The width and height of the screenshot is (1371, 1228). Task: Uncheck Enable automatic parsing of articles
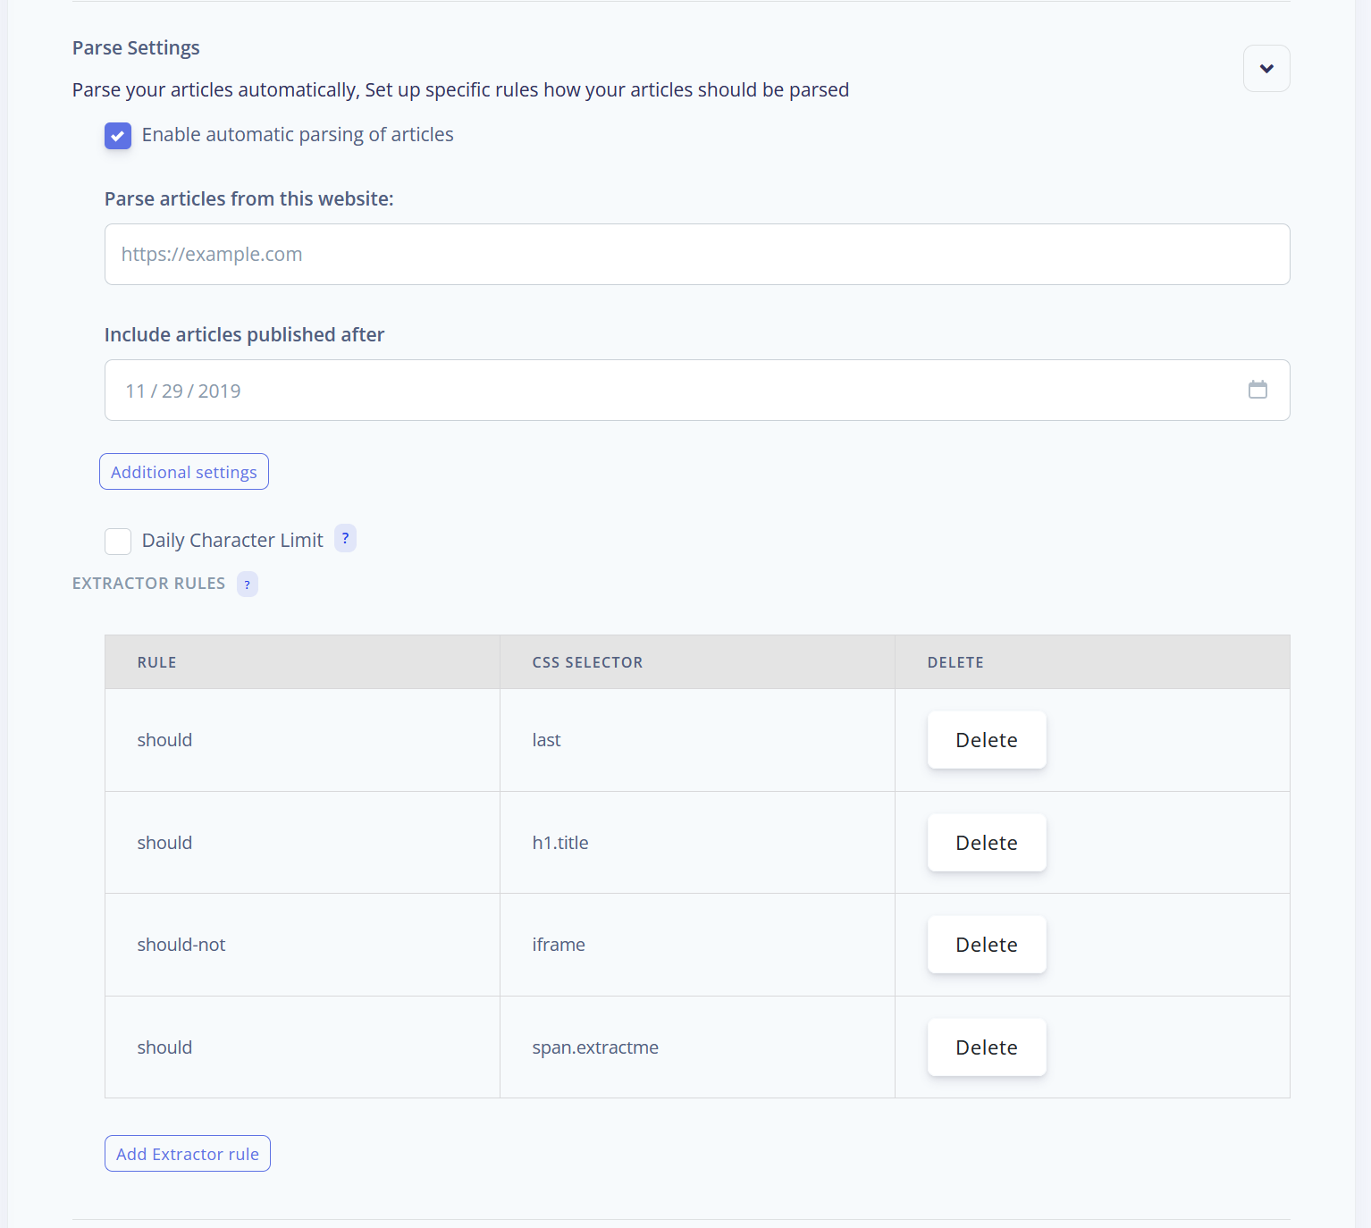(x=118, y=136)
